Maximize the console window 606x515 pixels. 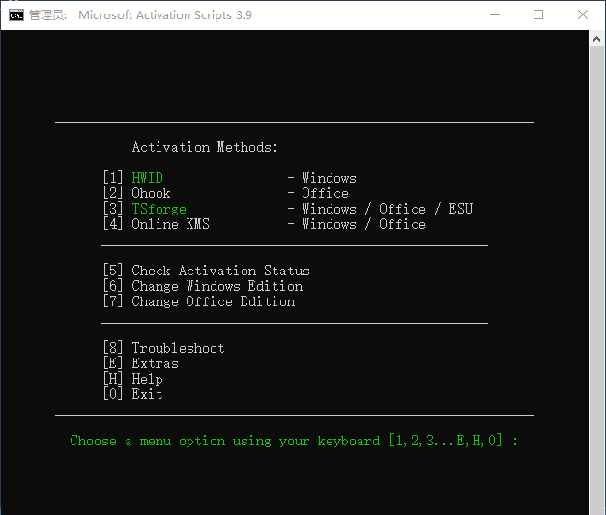click(x=538, y=14)
